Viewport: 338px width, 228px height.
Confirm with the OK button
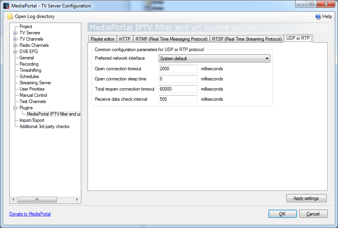pos(283,214)
